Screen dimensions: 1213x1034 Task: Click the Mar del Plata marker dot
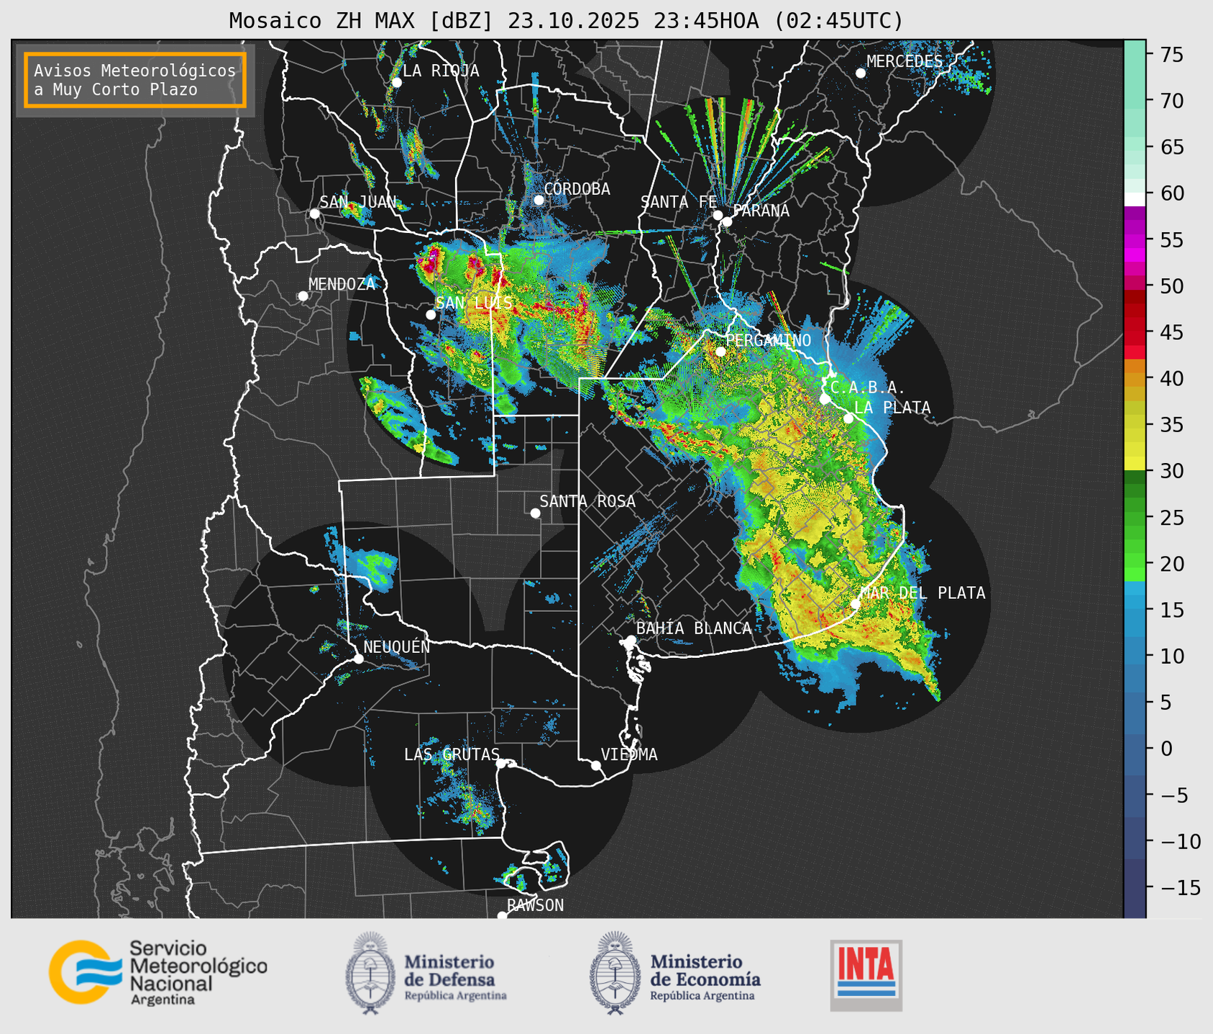coord(856,604)
